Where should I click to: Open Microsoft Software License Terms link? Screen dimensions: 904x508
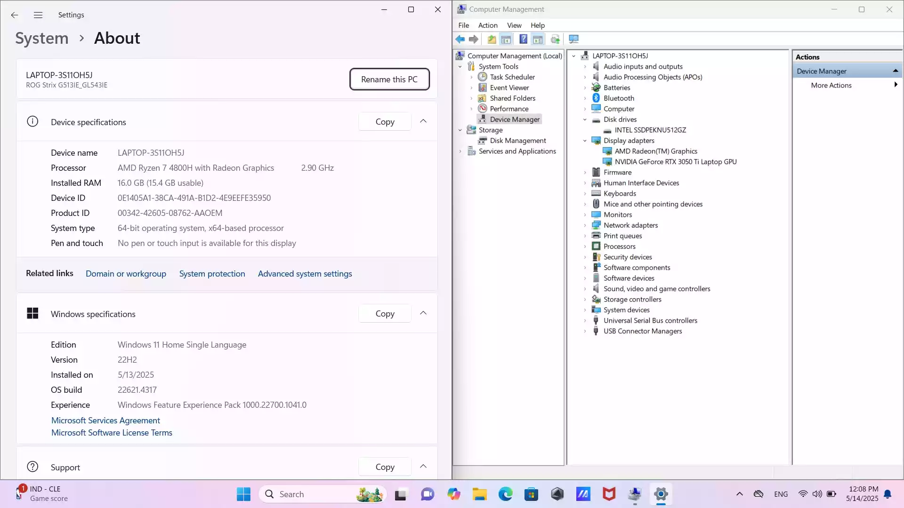pos(112,433)
